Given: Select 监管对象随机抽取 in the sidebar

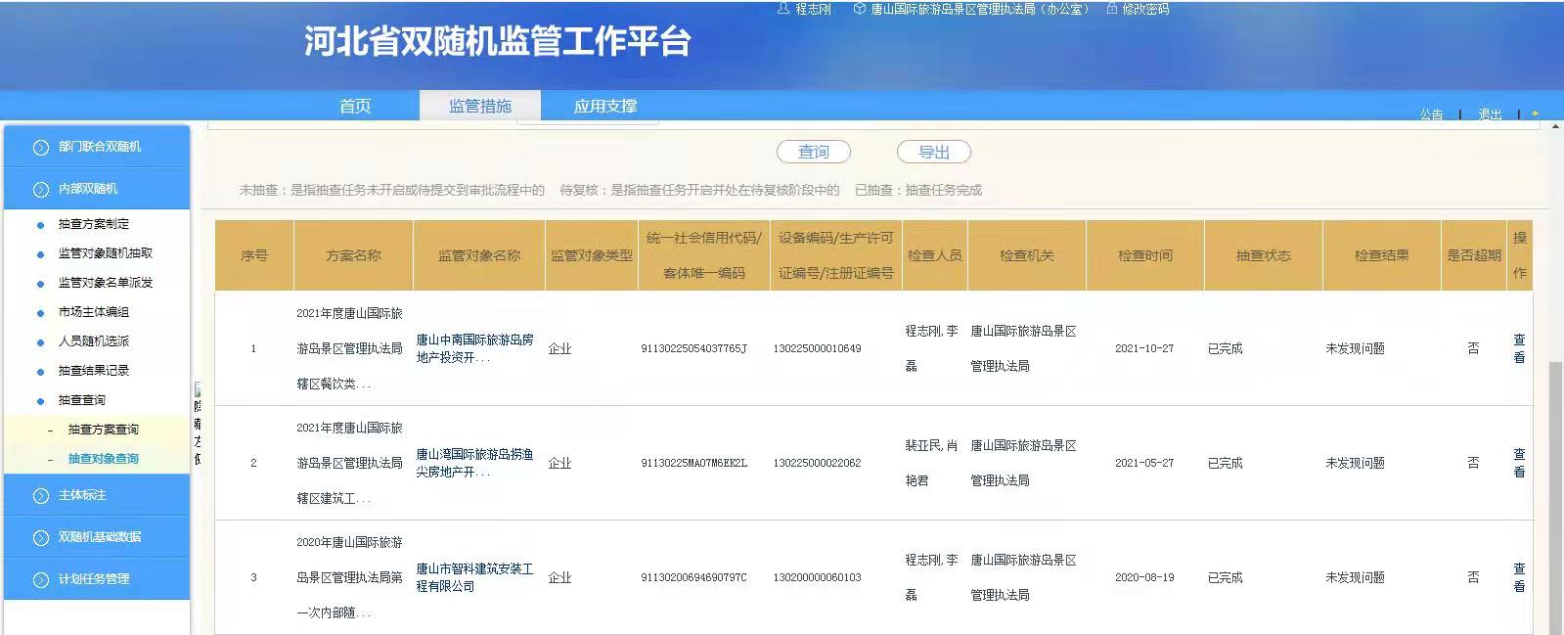Looking at the screenshot, I should point(105,253).
